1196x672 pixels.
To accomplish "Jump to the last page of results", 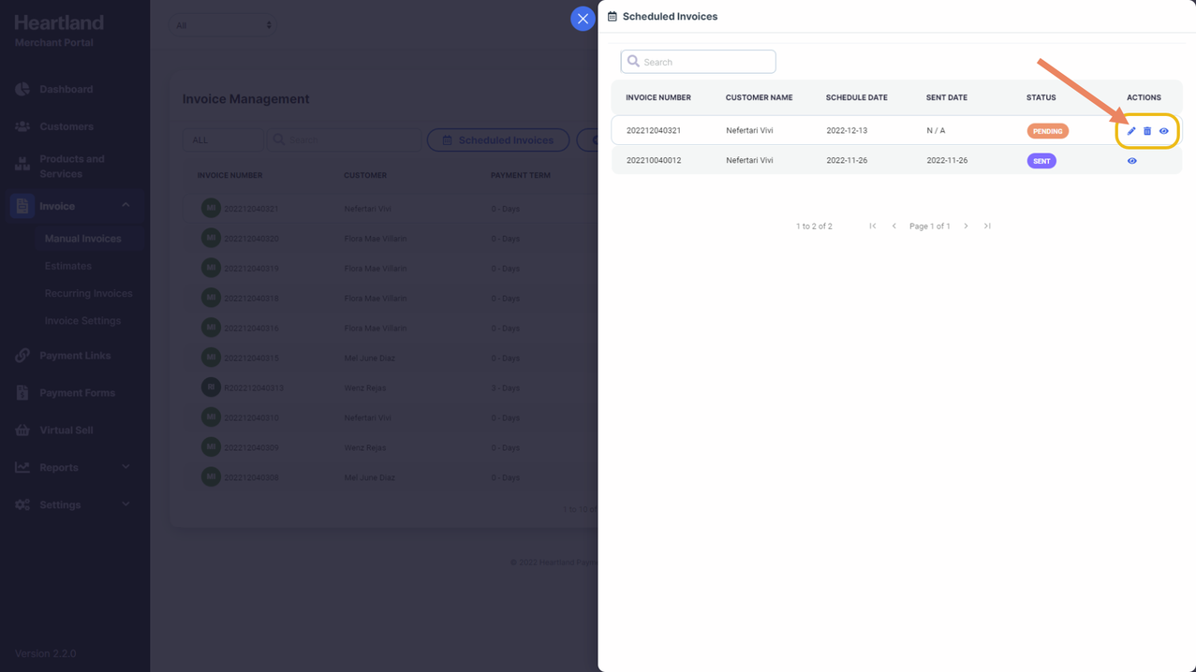I will (987, 226).
